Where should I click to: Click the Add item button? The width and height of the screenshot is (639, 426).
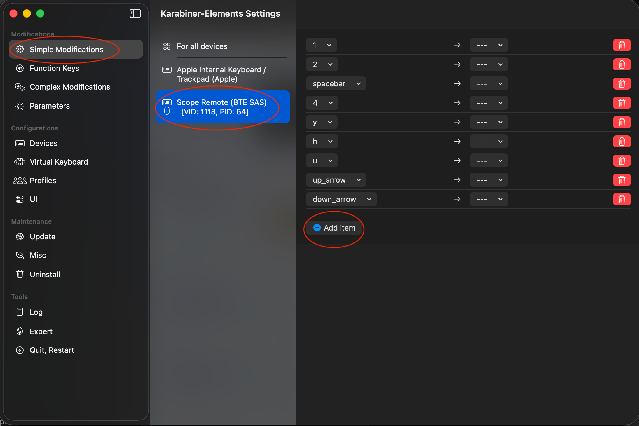click(334, 228)
